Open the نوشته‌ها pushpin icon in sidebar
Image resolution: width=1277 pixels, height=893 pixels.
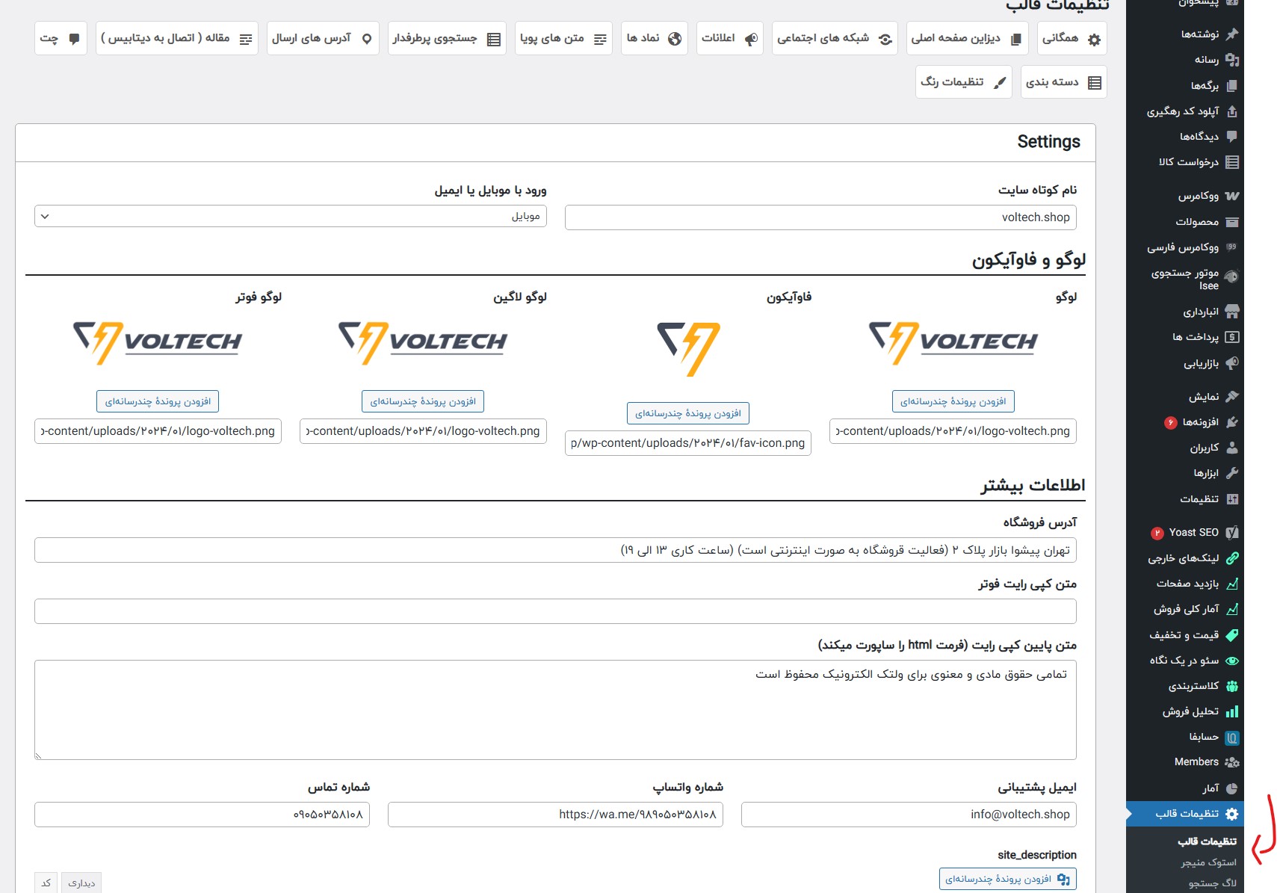[1232, 34]
